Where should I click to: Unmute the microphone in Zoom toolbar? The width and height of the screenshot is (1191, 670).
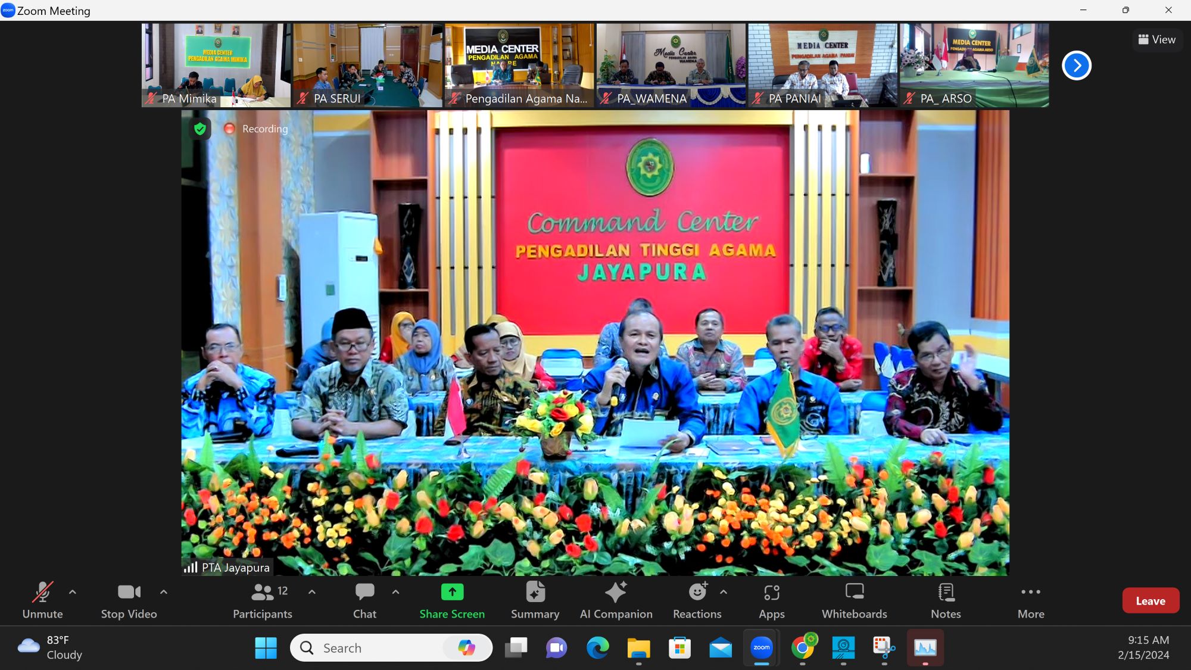[x=42, y=600]
